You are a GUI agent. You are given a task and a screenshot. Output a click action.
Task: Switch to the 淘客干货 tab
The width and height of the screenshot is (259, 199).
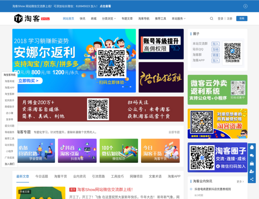(61, 176)
